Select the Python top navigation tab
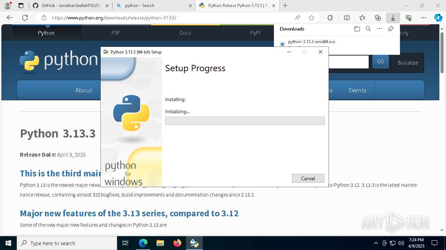Viewport: 446px width, 250px height. (x=46, y=33)
